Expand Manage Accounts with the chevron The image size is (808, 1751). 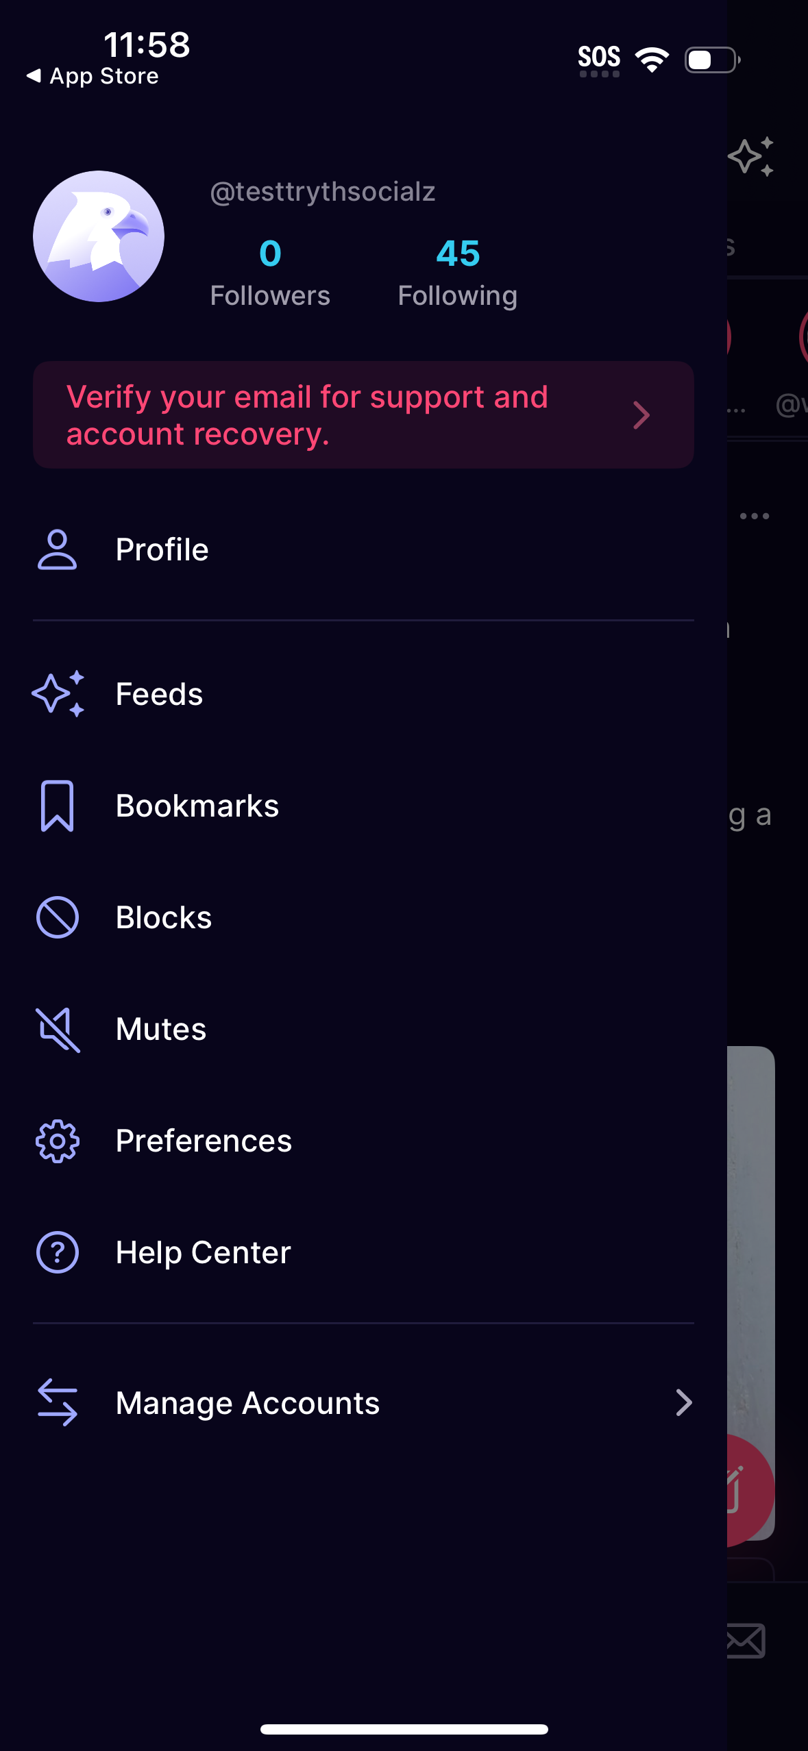pyautogui.click(x=683, y=1402)
